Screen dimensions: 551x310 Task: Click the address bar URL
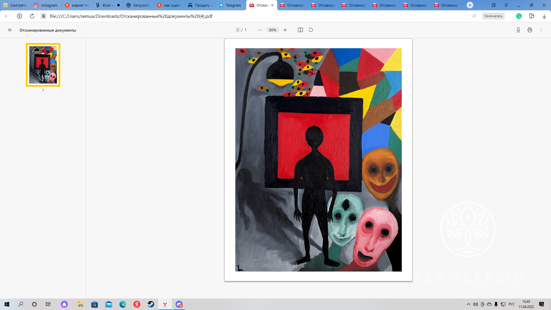(131, 16)
